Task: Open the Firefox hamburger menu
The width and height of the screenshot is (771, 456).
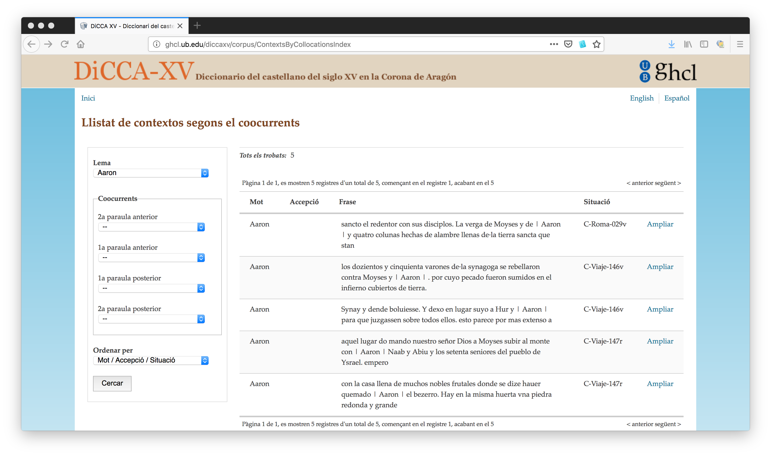Action: (x=740, y=44)
